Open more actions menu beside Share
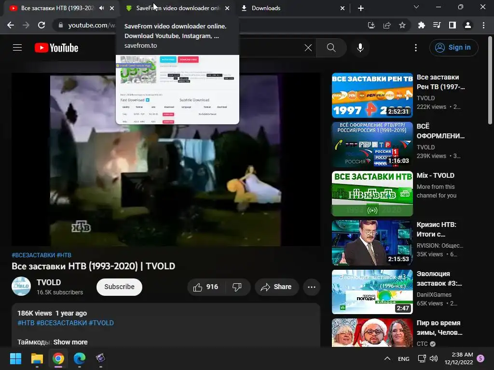This screenshot has height=370, width=494. (312, 287)
